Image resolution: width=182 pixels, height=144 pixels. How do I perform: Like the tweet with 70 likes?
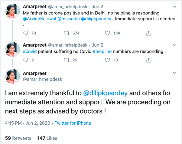[108, 60]
